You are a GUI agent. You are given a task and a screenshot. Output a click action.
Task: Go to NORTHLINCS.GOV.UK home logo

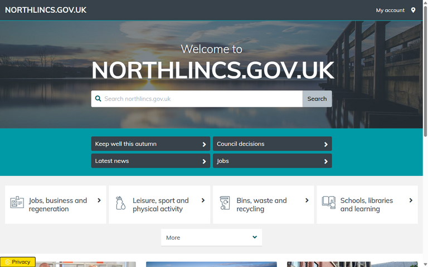point(46,10)
